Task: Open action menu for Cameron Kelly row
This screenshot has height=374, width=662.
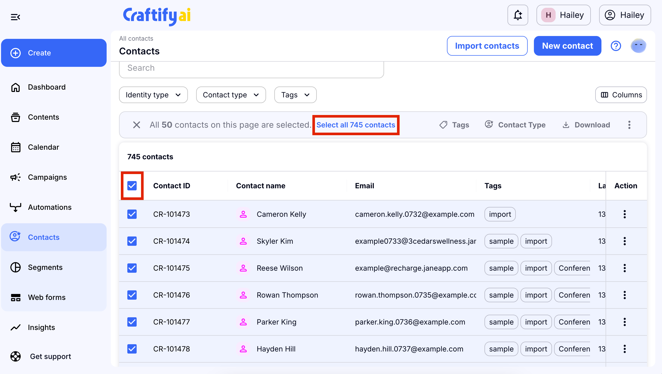Action: [625, 214]
